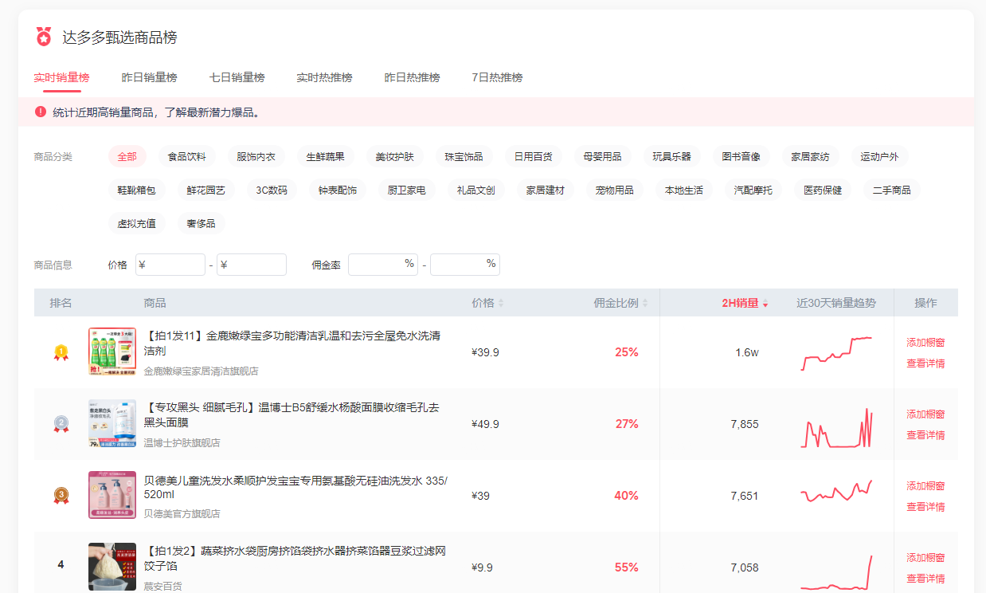Sort by price using 价格 sort arrows
Viewport: 986px width, 593px height.
[501, 303]
